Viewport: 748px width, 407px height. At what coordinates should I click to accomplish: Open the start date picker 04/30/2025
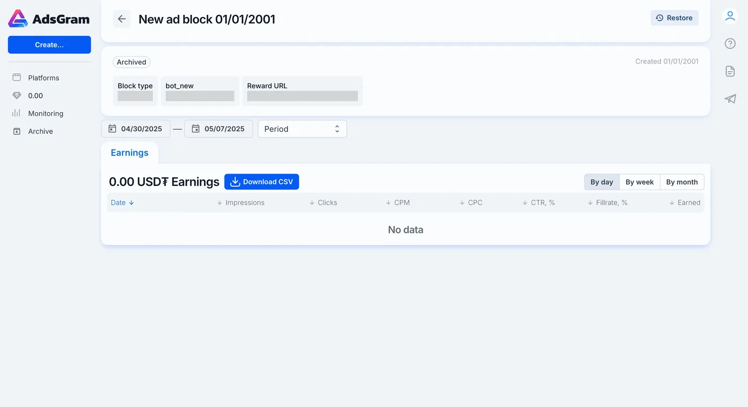136,129
